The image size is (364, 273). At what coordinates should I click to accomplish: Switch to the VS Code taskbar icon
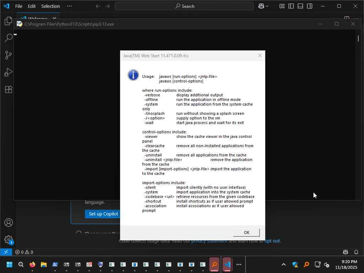tap(227, 264)
